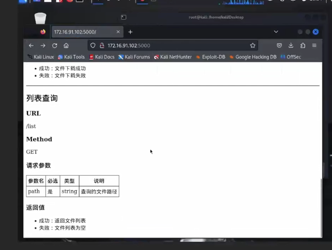Click the '/list' URL text
The image size is (332, 250).
31,126
